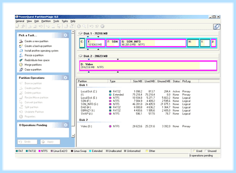Open the Partition menu
The height and width of the screenshot is (173, 236).
tap(46, 21)
